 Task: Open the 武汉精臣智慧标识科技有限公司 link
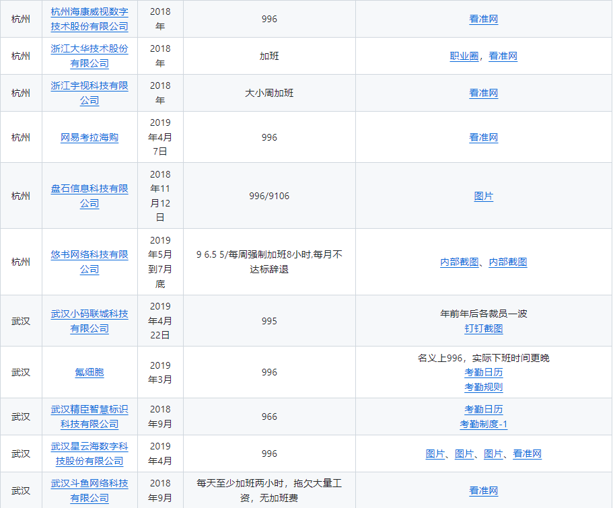[x=89, y=416]
